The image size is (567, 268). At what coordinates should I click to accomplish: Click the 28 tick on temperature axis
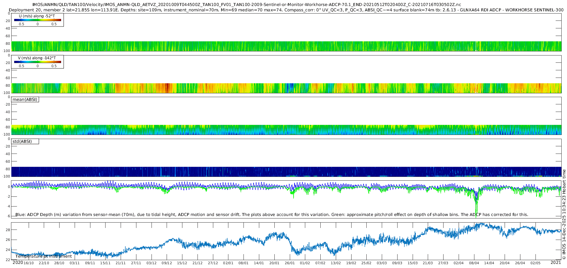tap(8, 230)
